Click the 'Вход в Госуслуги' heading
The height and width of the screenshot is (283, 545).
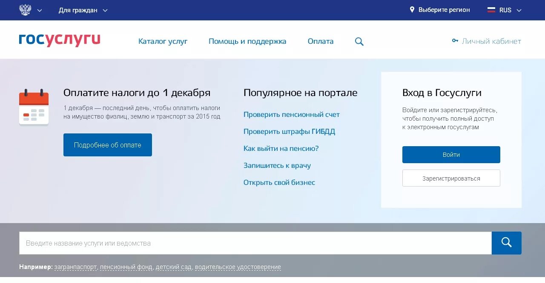coord(442,93)
